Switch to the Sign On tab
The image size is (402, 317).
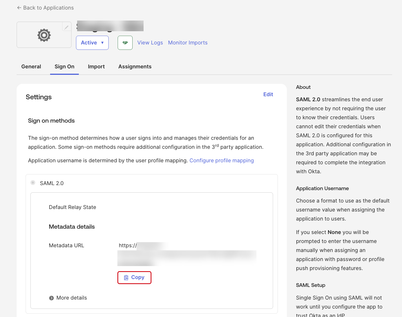pos(64,67)
